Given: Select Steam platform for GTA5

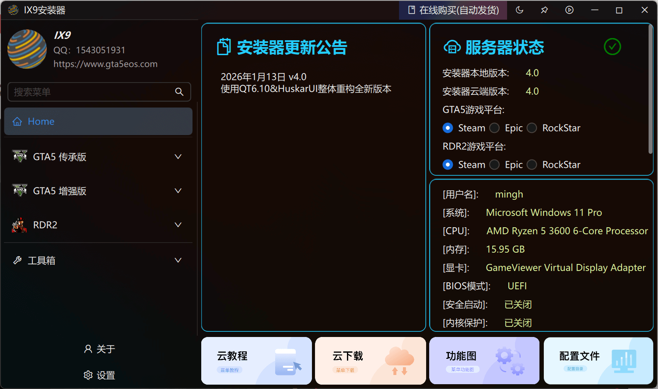Looking at the screenshot, I should point(448,128).
